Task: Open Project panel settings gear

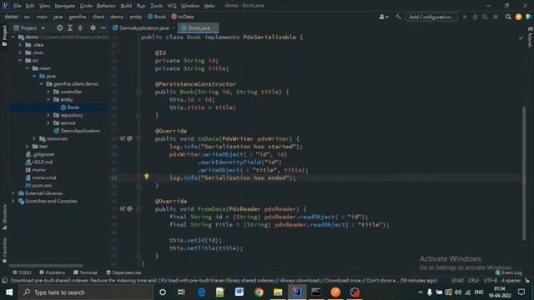Action: click(93, 27)
